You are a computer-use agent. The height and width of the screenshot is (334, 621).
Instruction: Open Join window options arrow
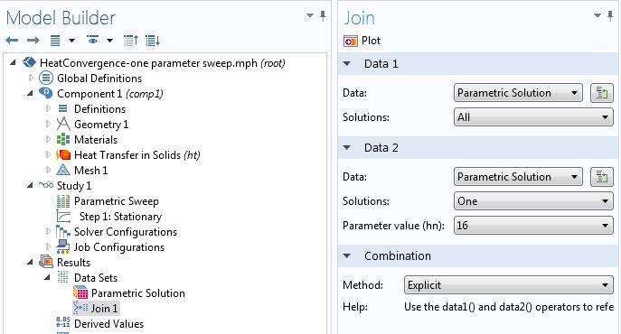coord(597,16)
